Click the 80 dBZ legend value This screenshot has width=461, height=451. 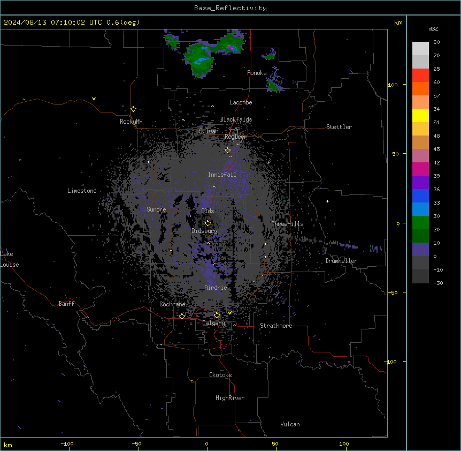tap(436, 42)
